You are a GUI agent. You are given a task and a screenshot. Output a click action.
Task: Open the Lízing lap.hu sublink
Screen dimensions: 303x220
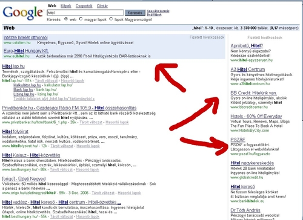click(24, 94)
